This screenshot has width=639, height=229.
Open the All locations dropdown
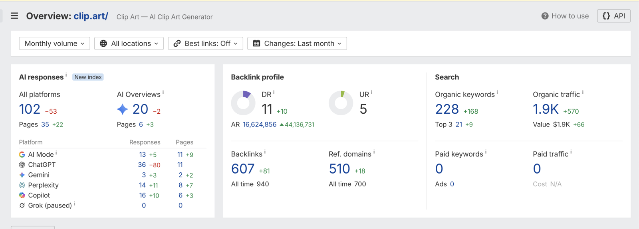tap(129, 43)
